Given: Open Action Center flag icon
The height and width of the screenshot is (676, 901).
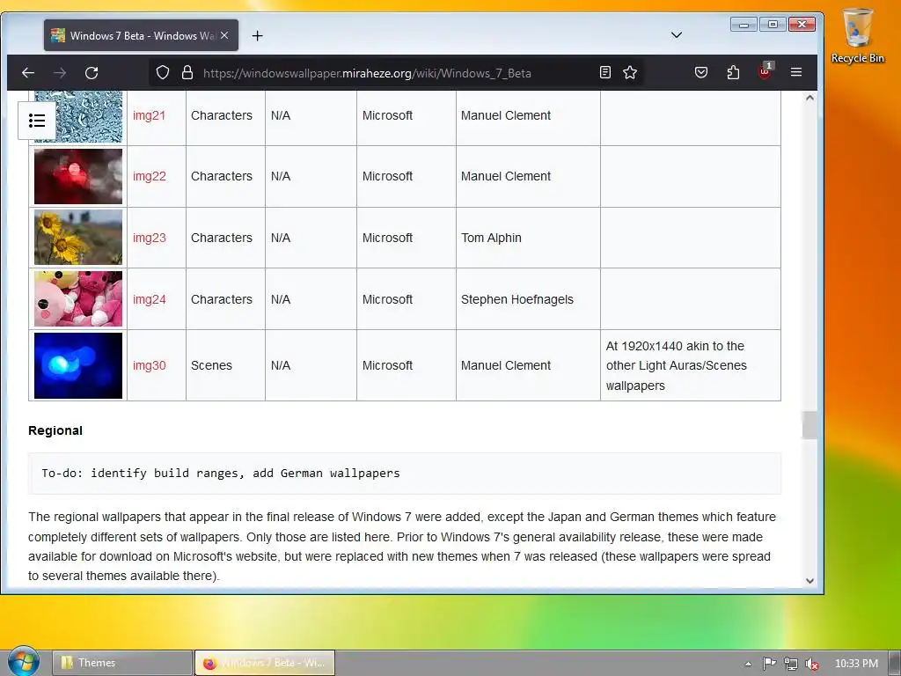Looking at the screenshot, I should click(x=769, y=664).
